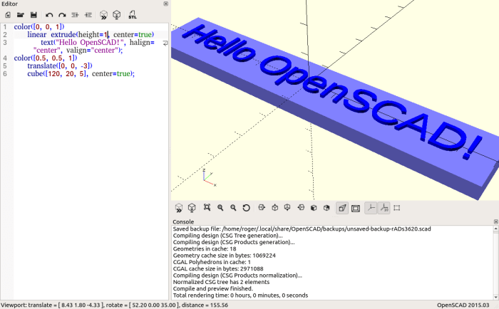The height and width of the screenshot is (309, 499).
Task: Create a new file from editor toolbar
Action: (x=8, y=15)
